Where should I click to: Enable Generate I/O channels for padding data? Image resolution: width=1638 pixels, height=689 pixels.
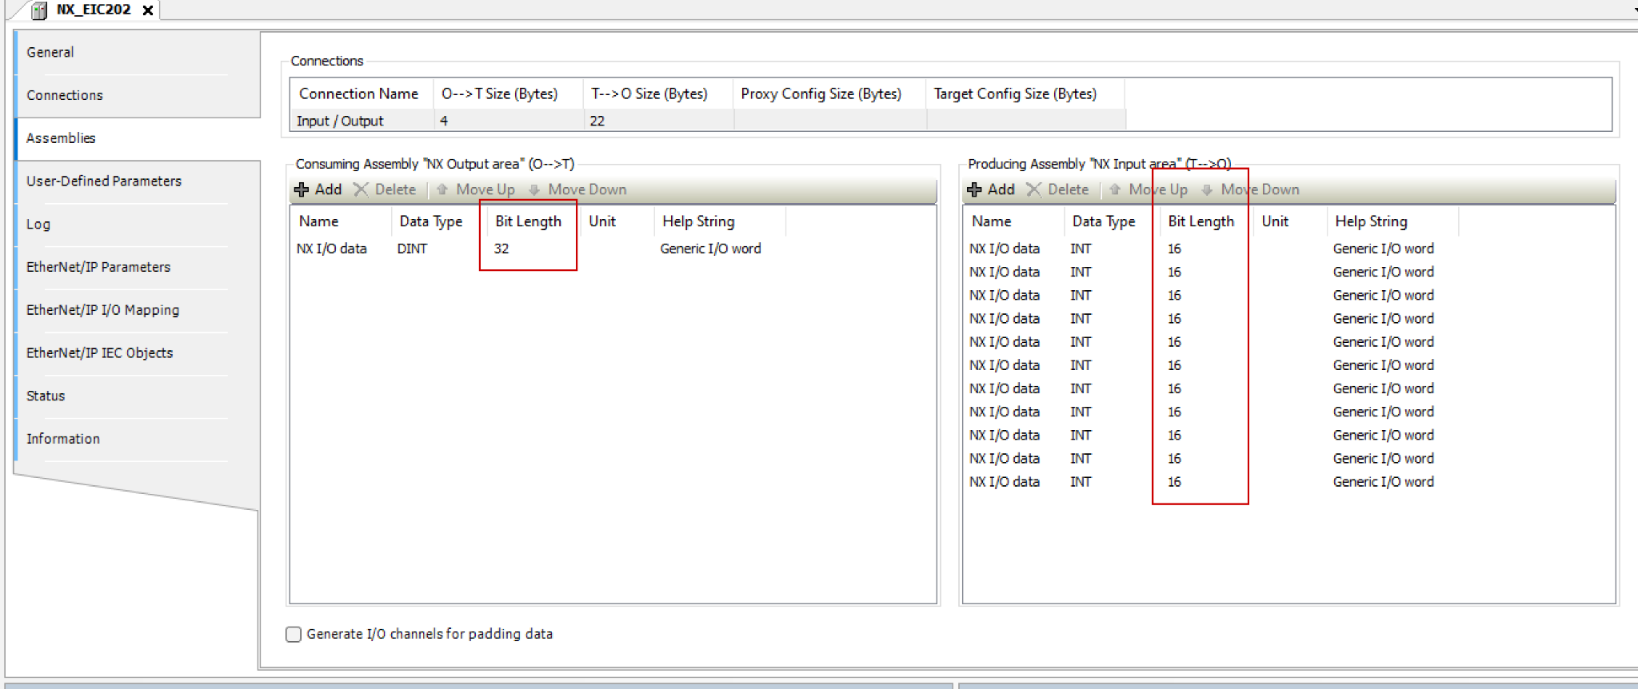[294, 634]
